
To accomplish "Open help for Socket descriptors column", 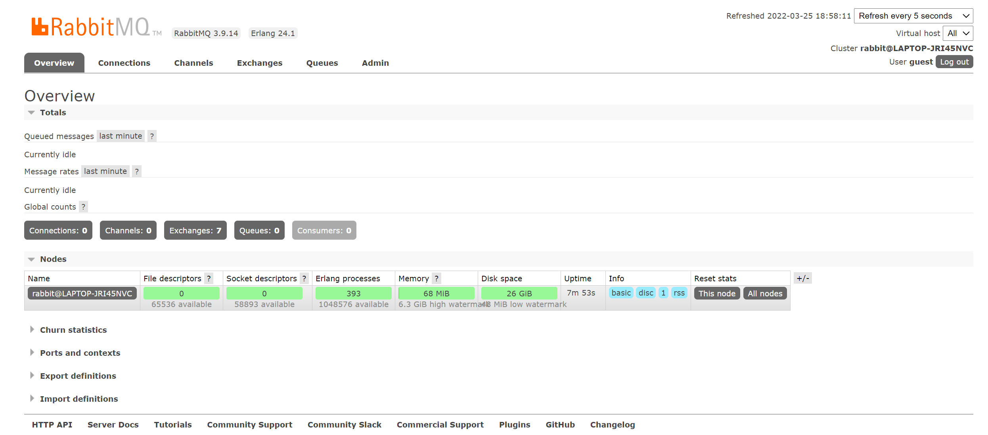I will point(304,278).
